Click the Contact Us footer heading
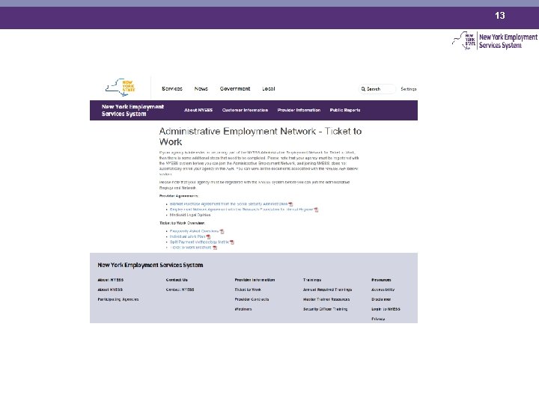This screenshot has height=404, width=539. 177,280
